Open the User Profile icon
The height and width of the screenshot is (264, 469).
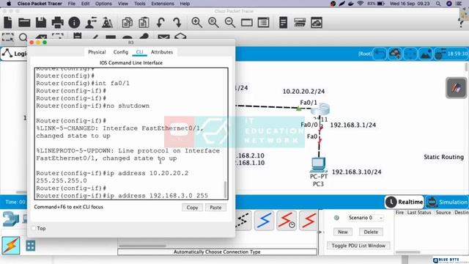click(91, 23)
